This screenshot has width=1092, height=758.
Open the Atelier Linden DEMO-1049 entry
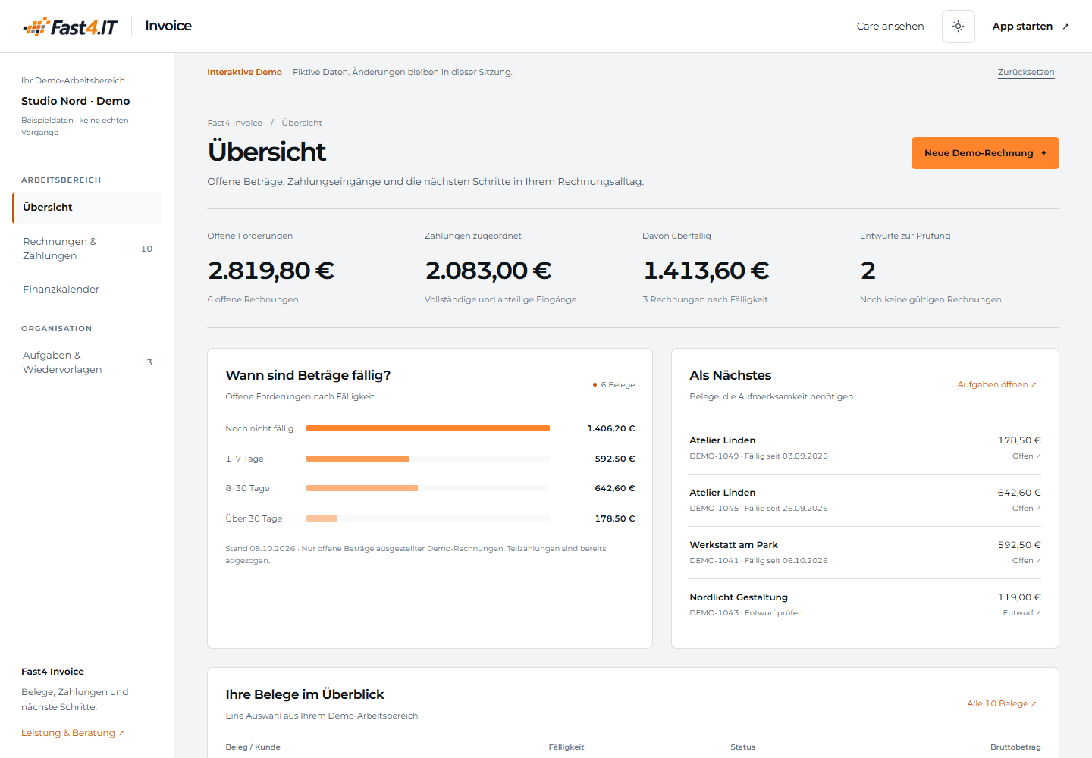pos(865,448)
